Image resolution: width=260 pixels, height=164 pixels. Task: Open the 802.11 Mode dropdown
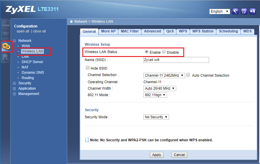tap(155, 95)
